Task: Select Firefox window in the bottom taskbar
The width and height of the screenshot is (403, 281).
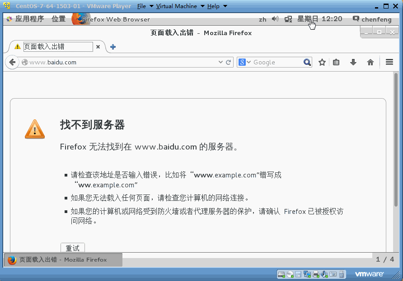Action: [63, 260]
